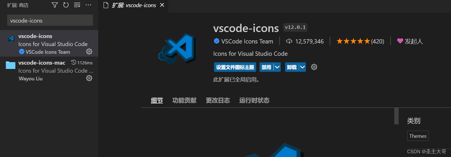Image resolution: width=451 pixels, height=157 pixels.
Task: Click the Icons for Visual Studio Code description in header
Action: [250, 54]
